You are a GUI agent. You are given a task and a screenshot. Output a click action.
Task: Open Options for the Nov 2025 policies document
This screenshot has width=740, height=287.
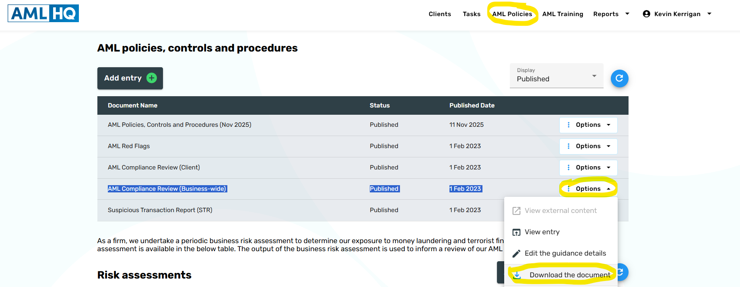588,125
